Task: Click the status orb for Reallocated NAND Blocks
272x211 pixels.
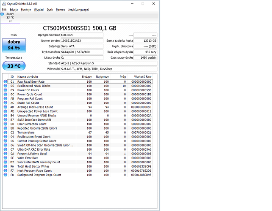Action: 6,86
